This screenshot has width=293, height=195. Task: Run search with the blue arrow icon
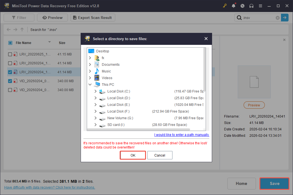coord(285,18)
